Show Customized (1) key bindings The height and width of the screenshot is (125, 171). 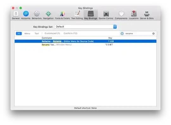click(x=52, y=33)
